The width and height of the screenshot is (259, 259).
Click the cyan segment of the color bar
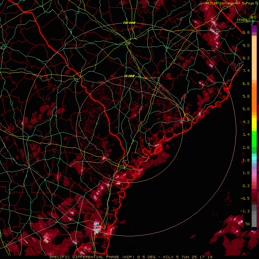click(x=254, y=158)
